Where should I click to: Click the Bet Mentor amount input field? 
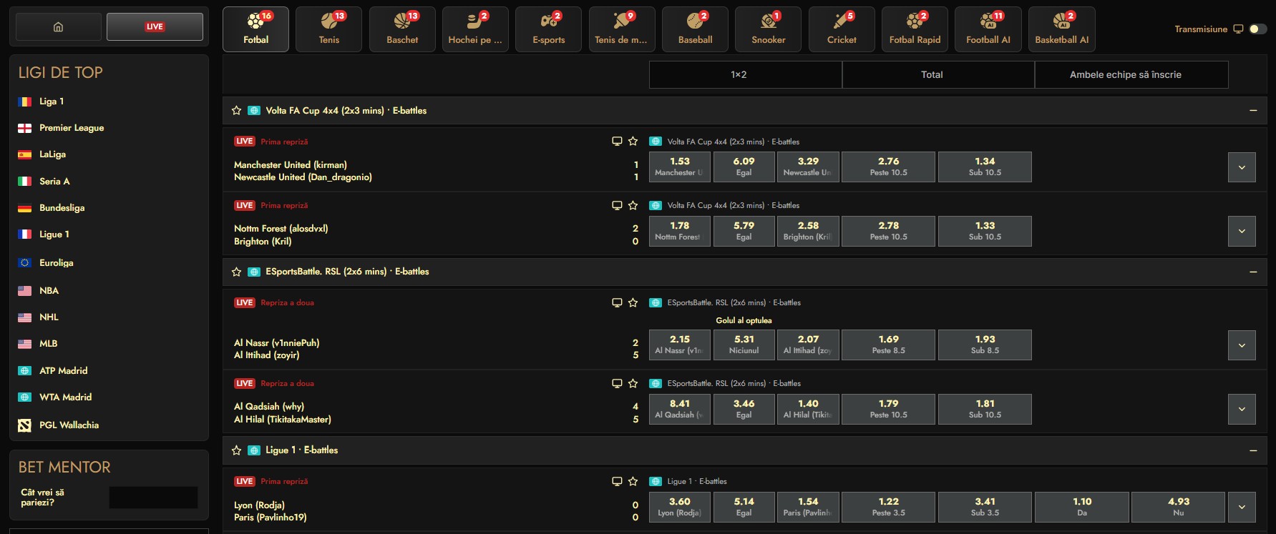click(153, 497)
